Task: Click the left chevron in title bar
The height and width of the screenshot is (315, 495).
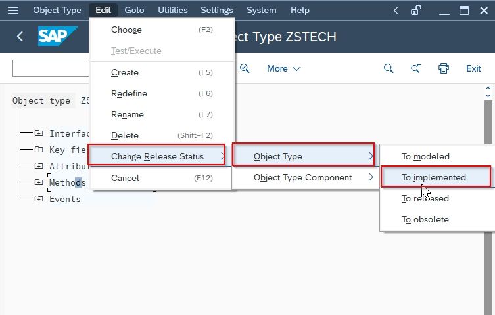Action: (x=396, y=10)
